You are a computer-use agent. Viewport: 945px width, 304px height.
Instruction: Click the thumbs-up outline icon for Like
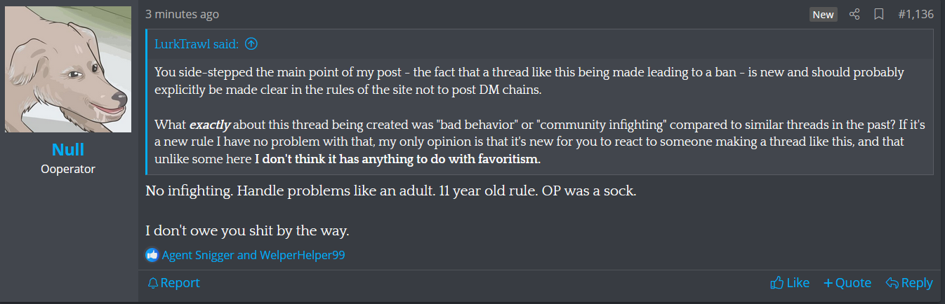(x=777, y=283)
